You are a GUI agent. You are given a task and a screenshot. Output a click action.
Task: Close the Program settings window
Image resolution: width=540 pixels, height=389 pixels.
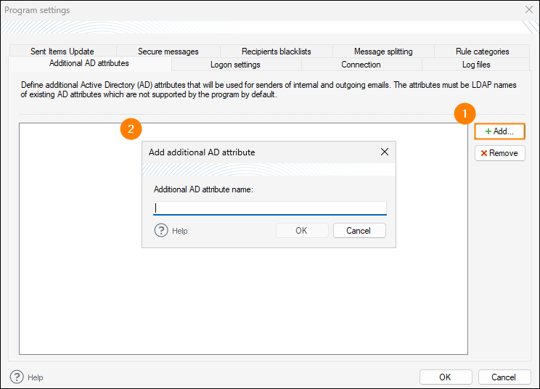[528, 10]
